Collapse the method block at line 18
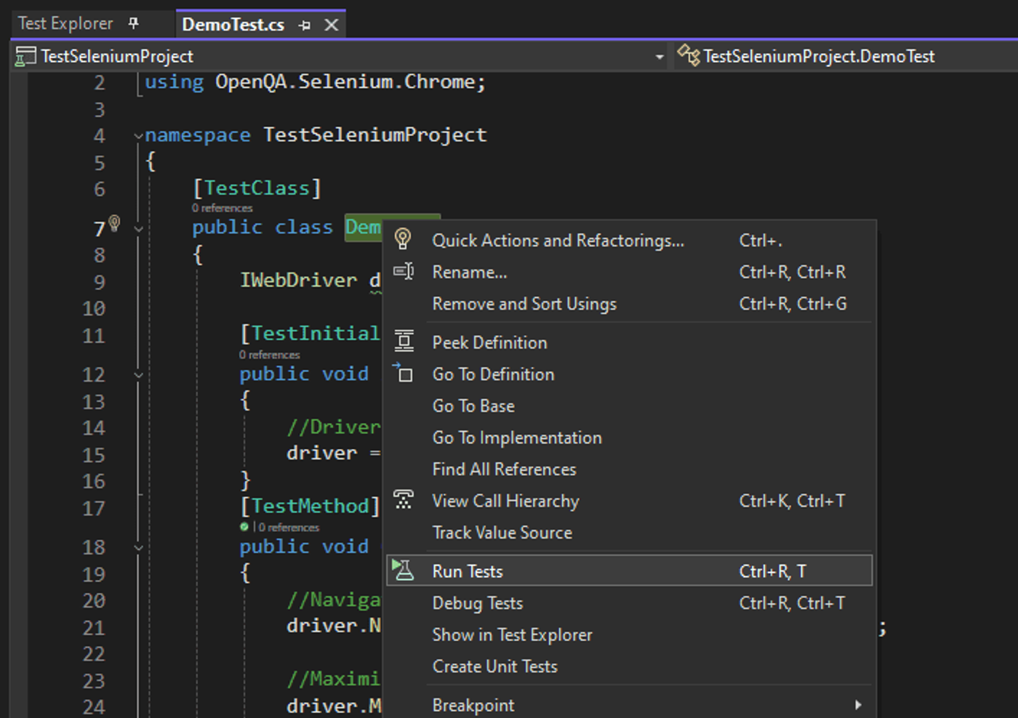The height and width of the screenshot is (718, 1018). click(138, 548)
